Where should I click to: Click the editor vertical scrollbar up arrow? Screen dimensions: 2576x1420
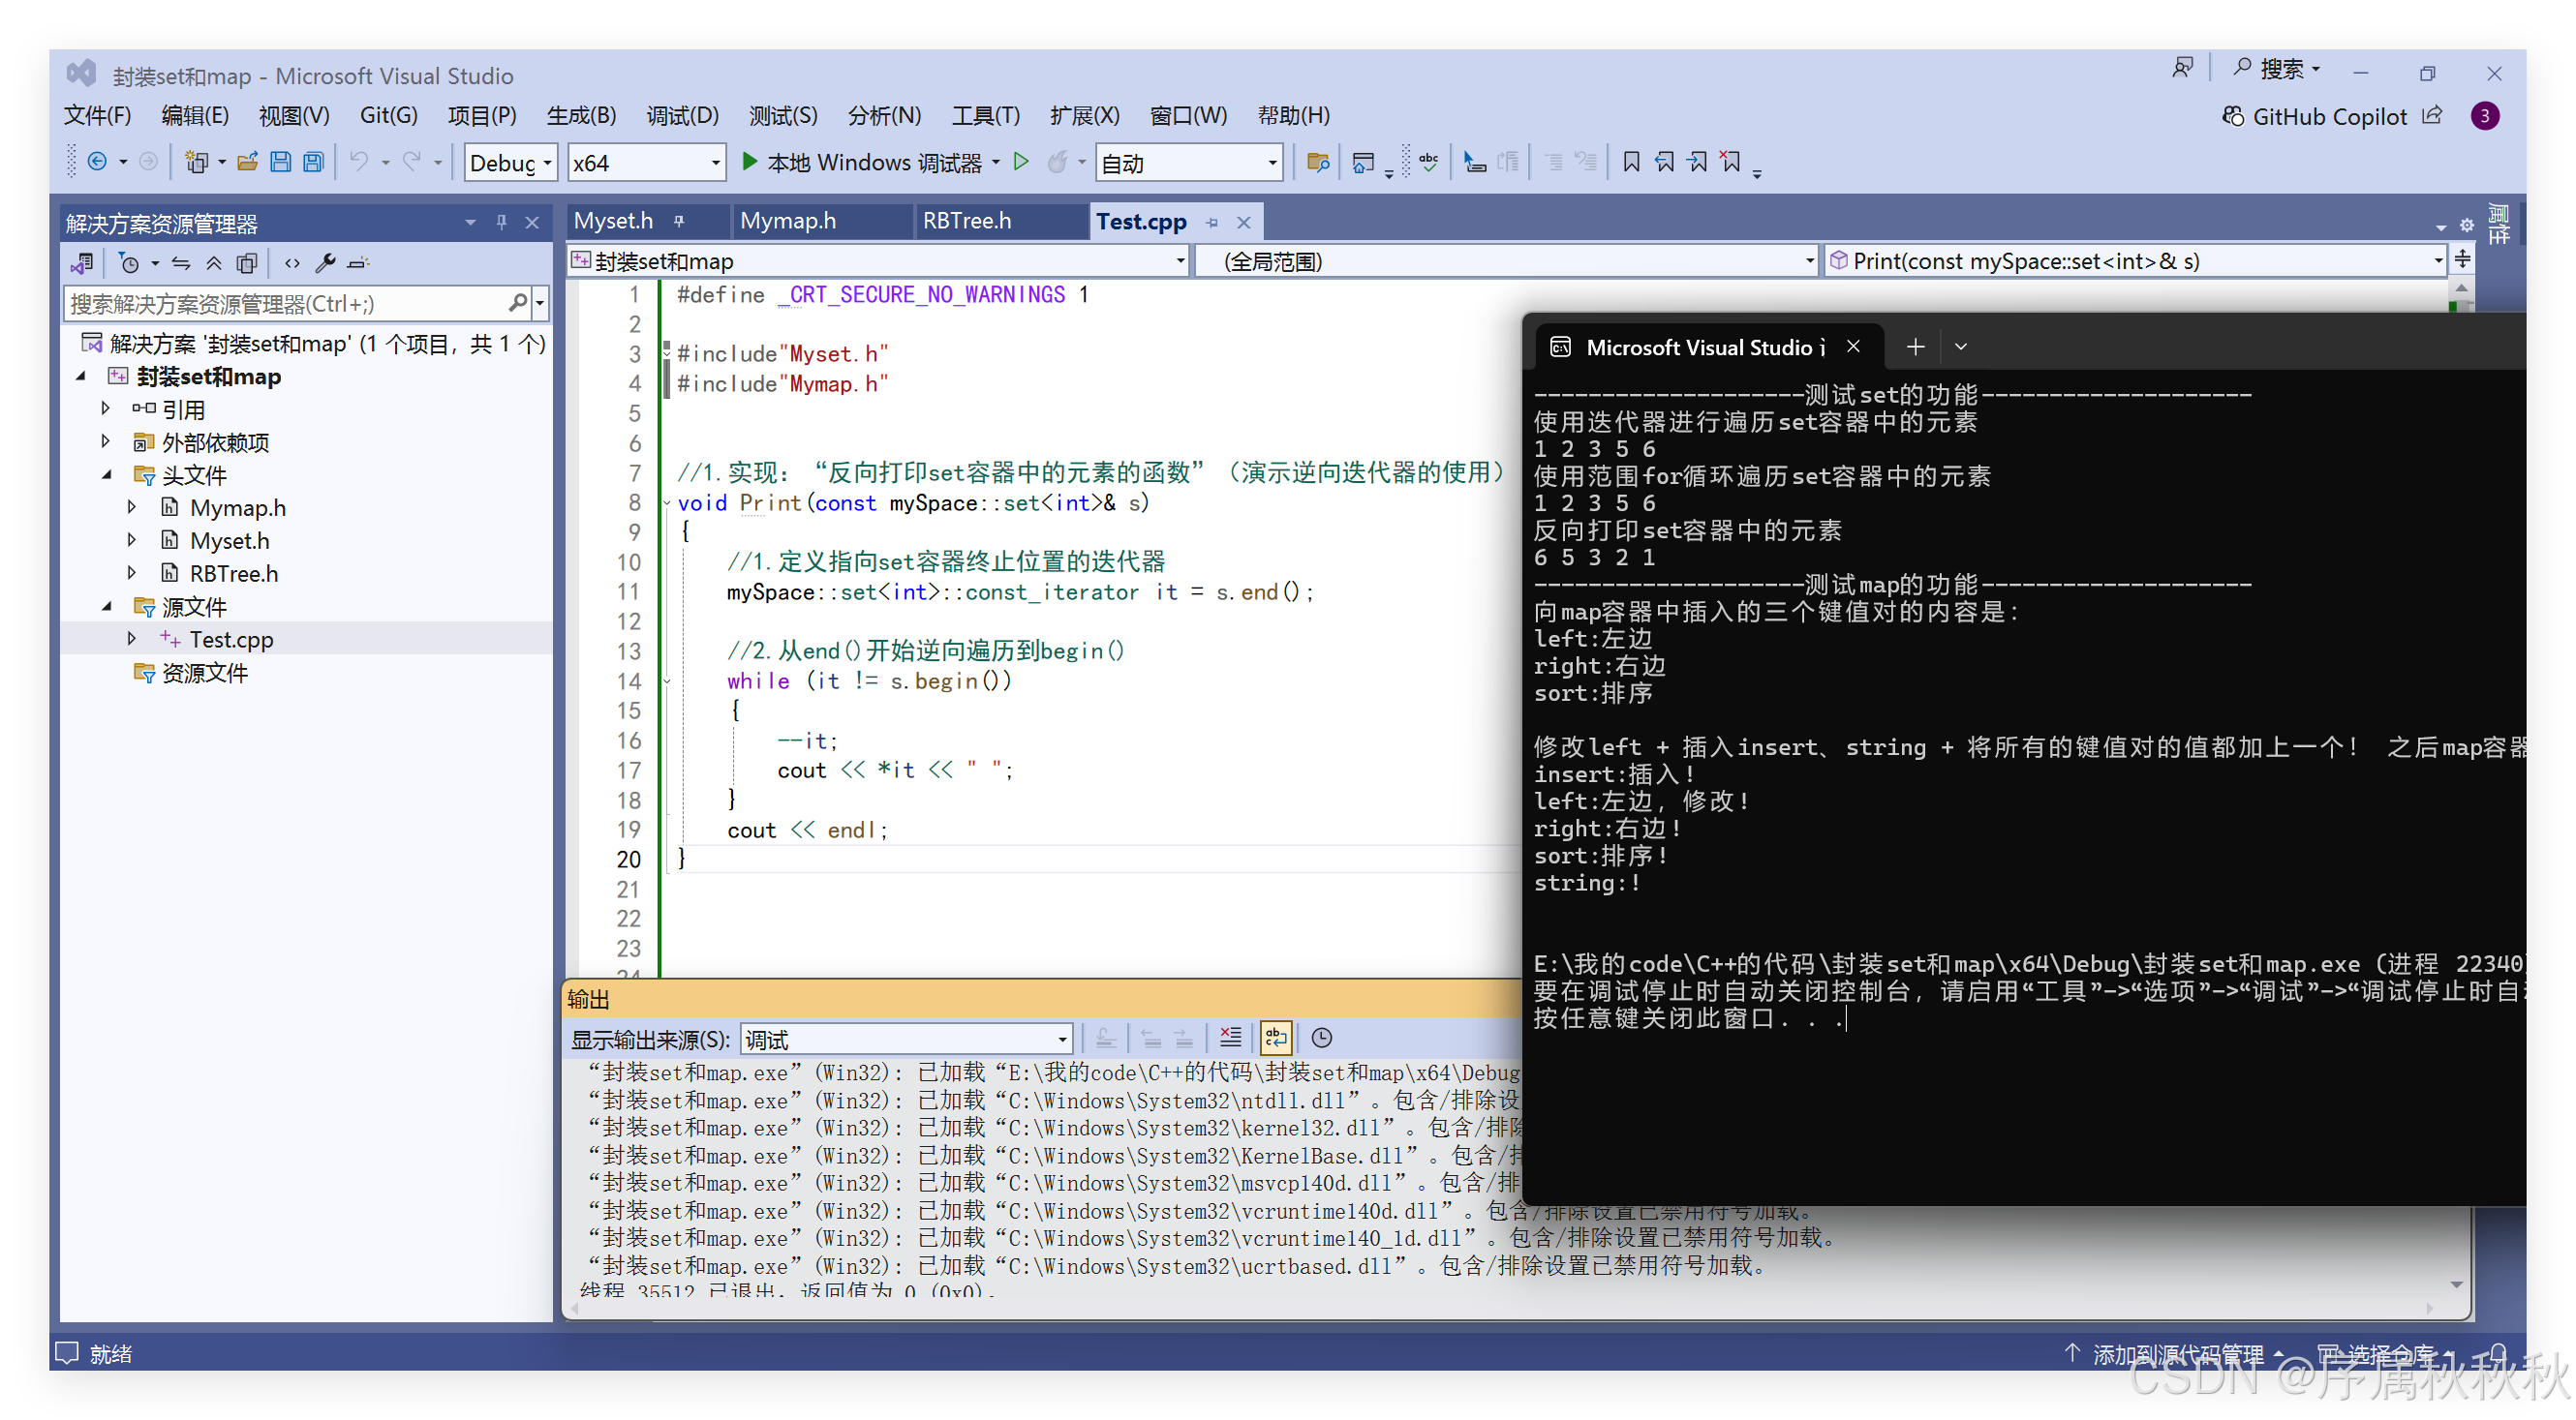(2461, 287)
